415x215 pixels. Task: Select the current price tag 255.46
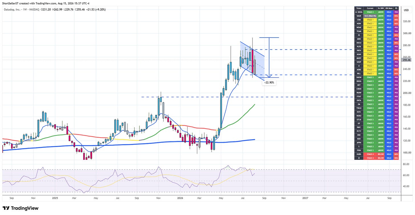tap(407, 60)
